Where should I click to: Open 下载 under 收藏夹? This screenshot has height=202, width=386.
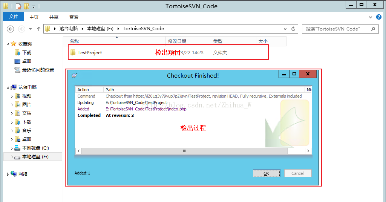click(x=27, y=53)
